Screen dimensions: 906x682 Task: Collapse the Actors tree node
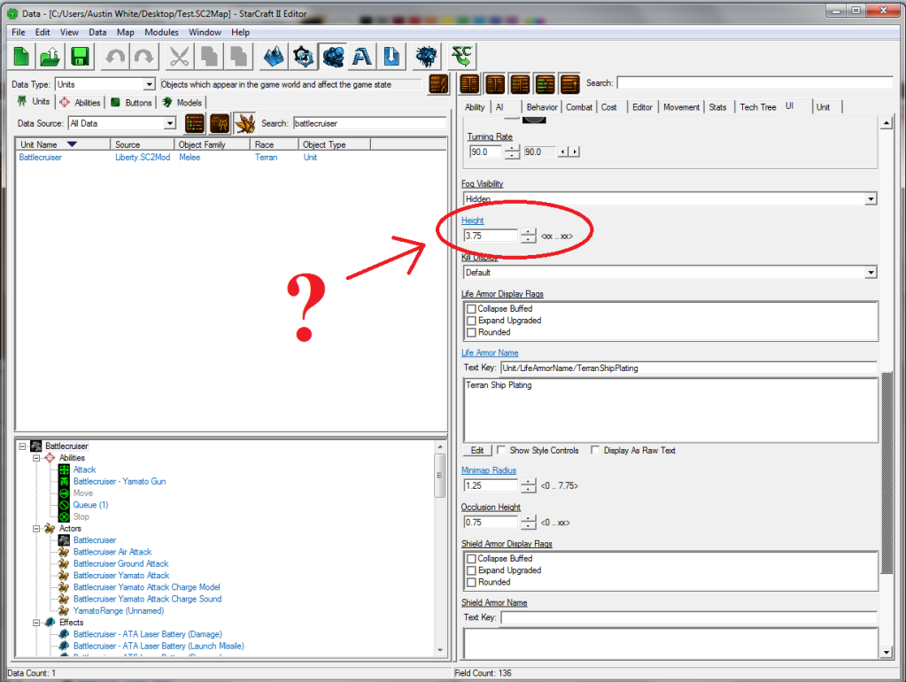[36, 528]
